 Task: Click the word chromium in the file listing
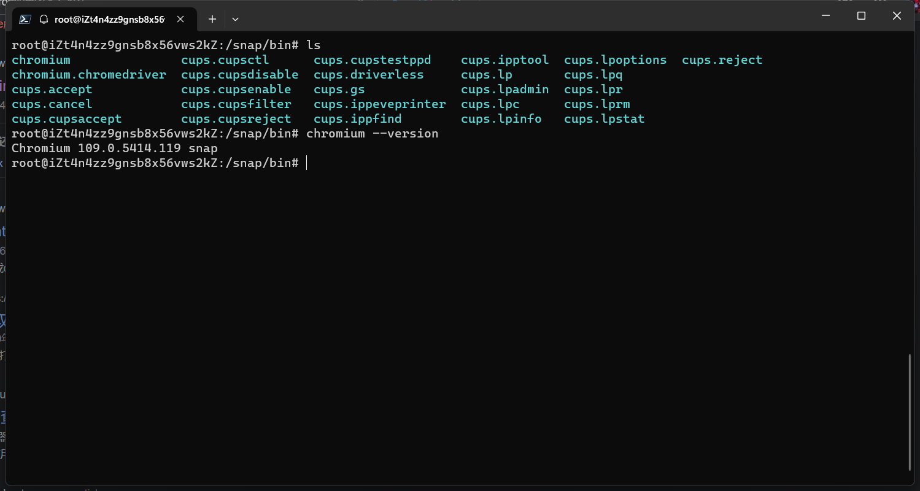pos(41,60)
